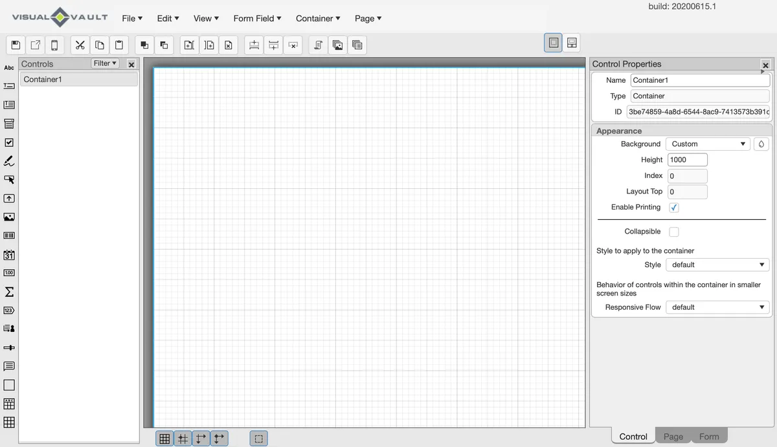Select the Sigma calculation control in sidebar
Image resolution: width=777 pixels, height=447 pixels.
coord(8,292)
